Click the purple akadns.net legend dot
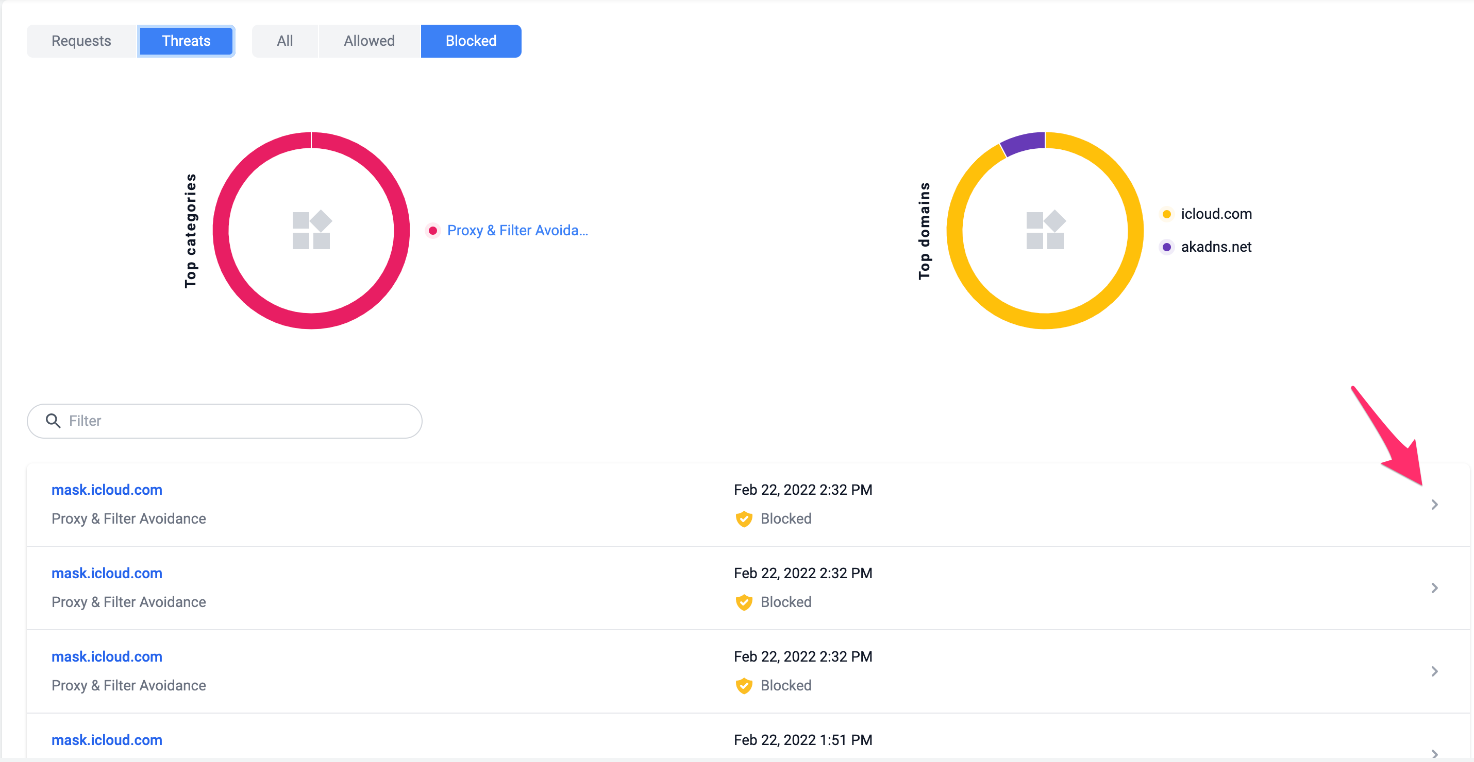The width and height of the screenshot is (1474, 762). tap(1167, 247)
